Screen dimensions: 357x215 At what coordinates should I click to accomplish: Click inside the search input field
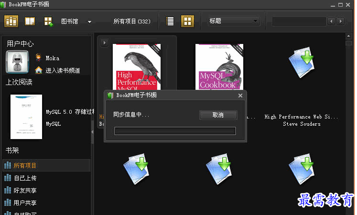(299, 21)
